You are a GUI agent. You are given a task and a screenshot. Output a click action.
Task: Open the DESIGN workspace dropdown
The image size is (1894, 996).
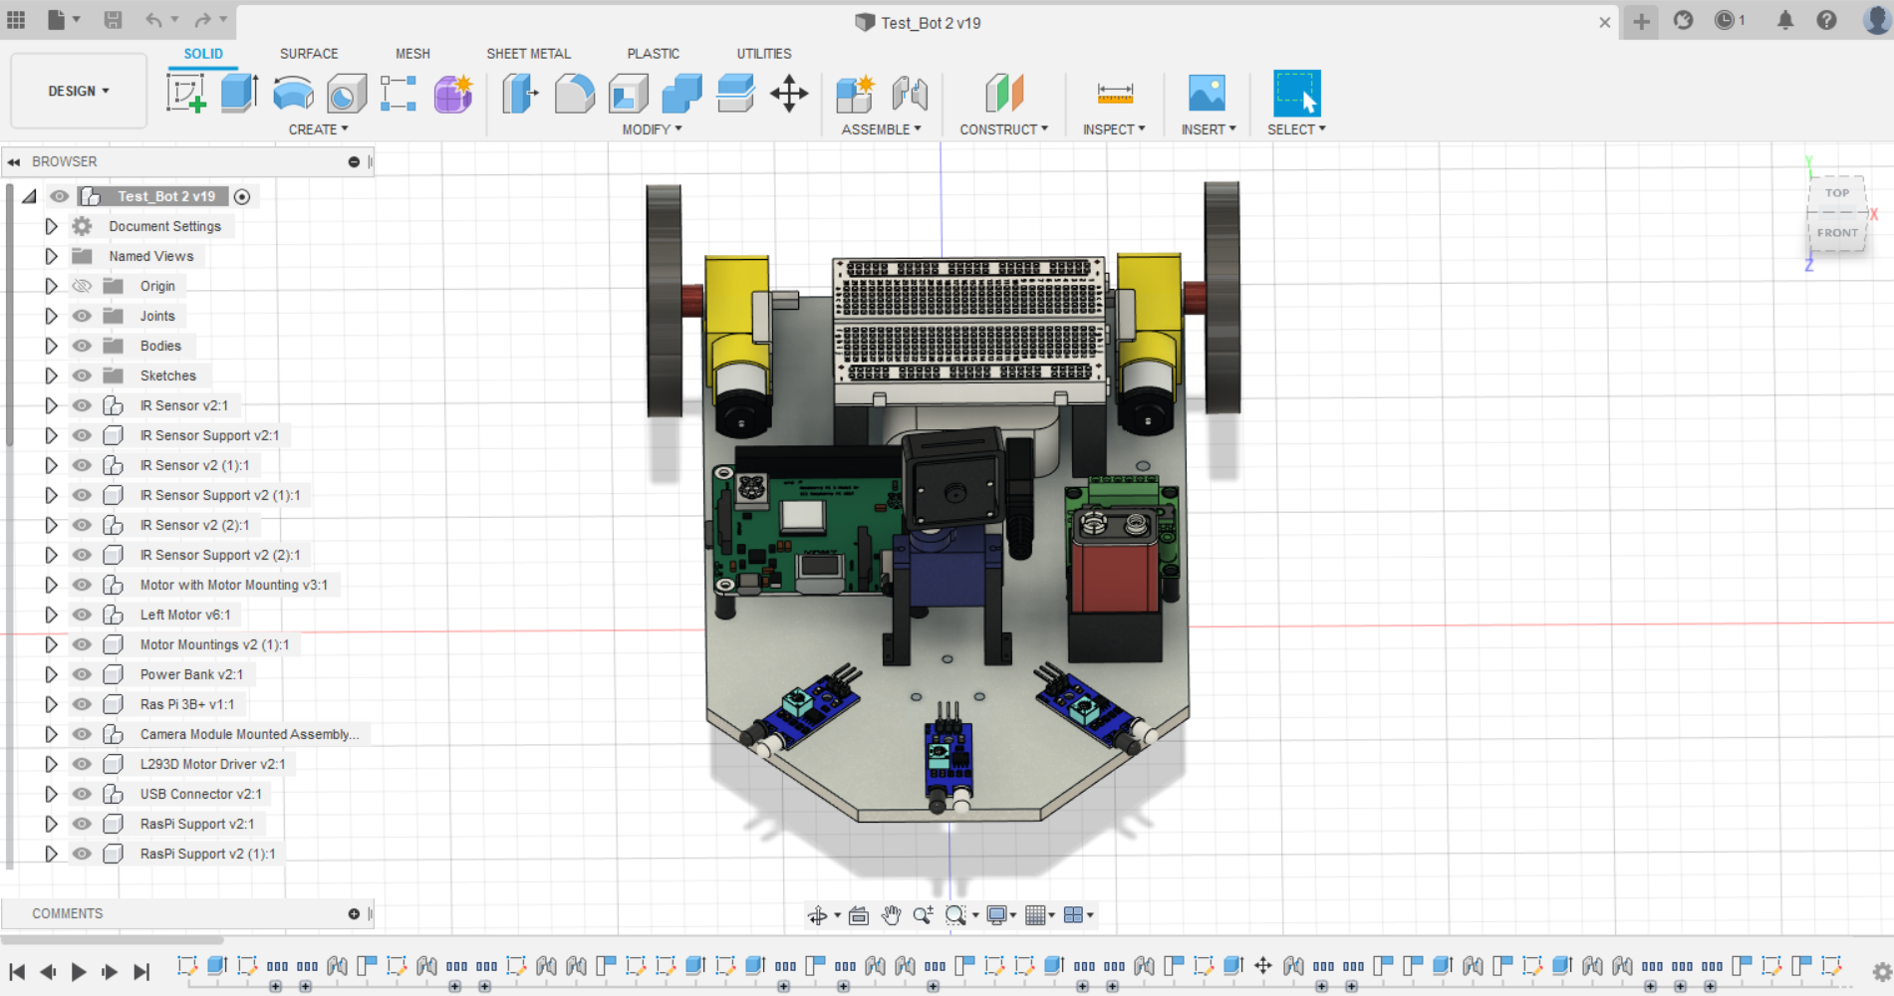(x=78, y=91)
